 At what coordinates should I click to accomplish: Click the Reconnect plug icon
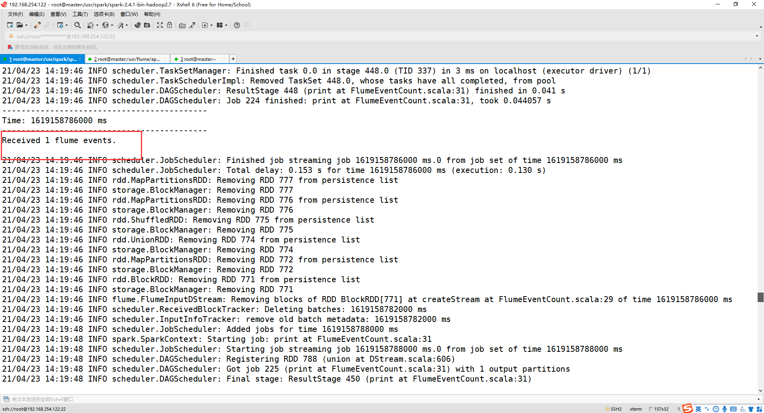point(37,25)
